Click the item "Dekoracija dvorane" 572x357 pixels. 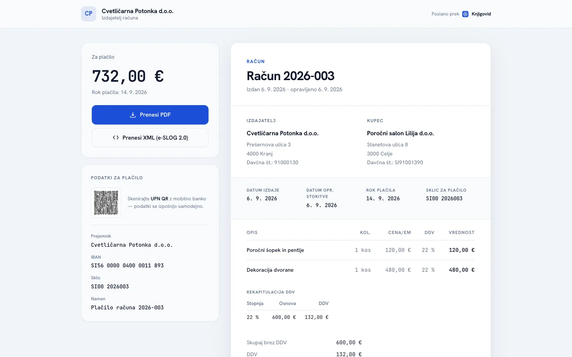pos(270,270)
